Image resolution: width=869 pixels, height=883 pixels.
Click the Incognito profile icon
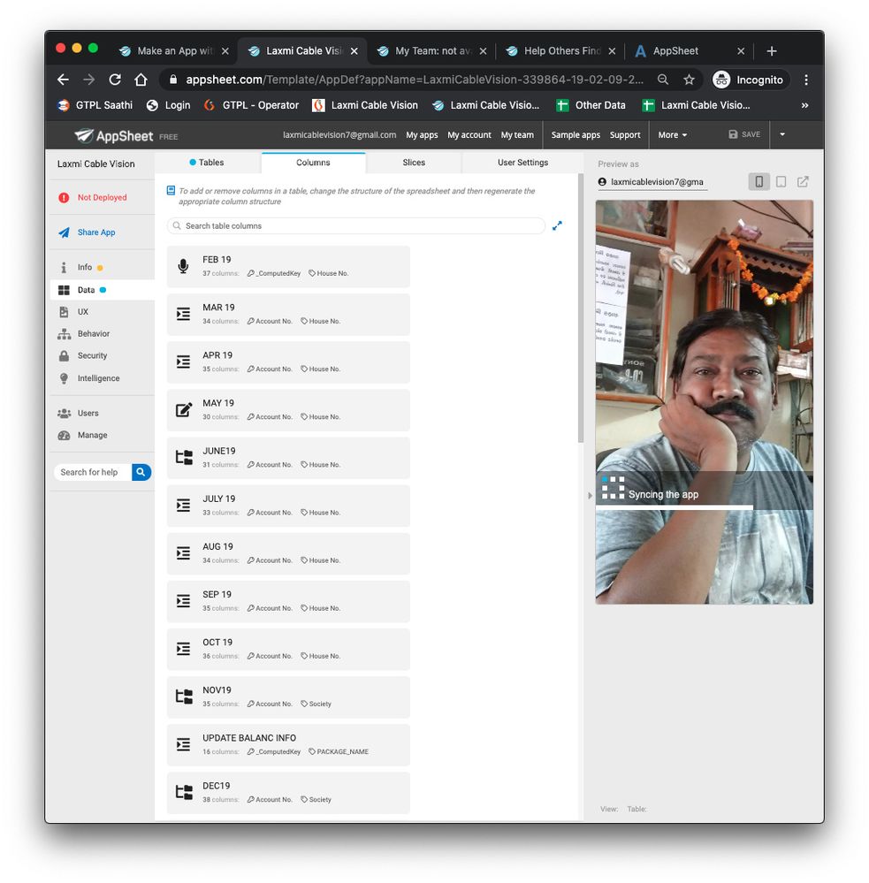[721, 80]
